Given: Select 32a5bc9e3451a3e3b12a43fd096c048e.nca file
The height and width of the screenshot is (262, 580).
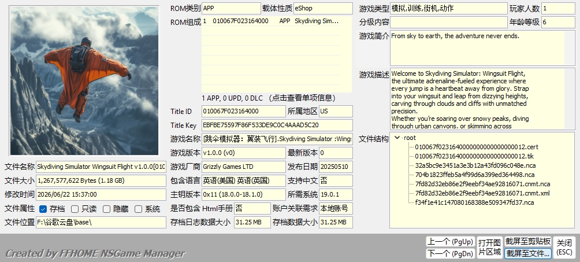Looking at the screenshot, I should 475,165.
